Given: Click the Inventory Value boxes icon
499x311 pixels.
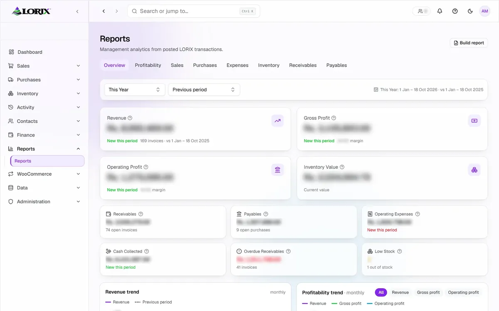Looking at the screenshot, I should (474, 170).
